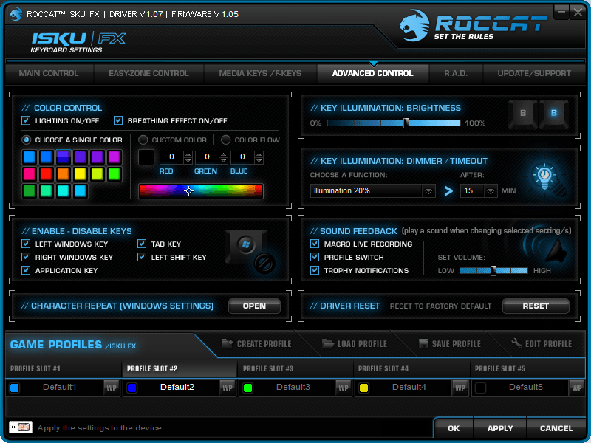Increase the Red value with up arrow
Screen dimensions: 591x443
coord(188,154)
